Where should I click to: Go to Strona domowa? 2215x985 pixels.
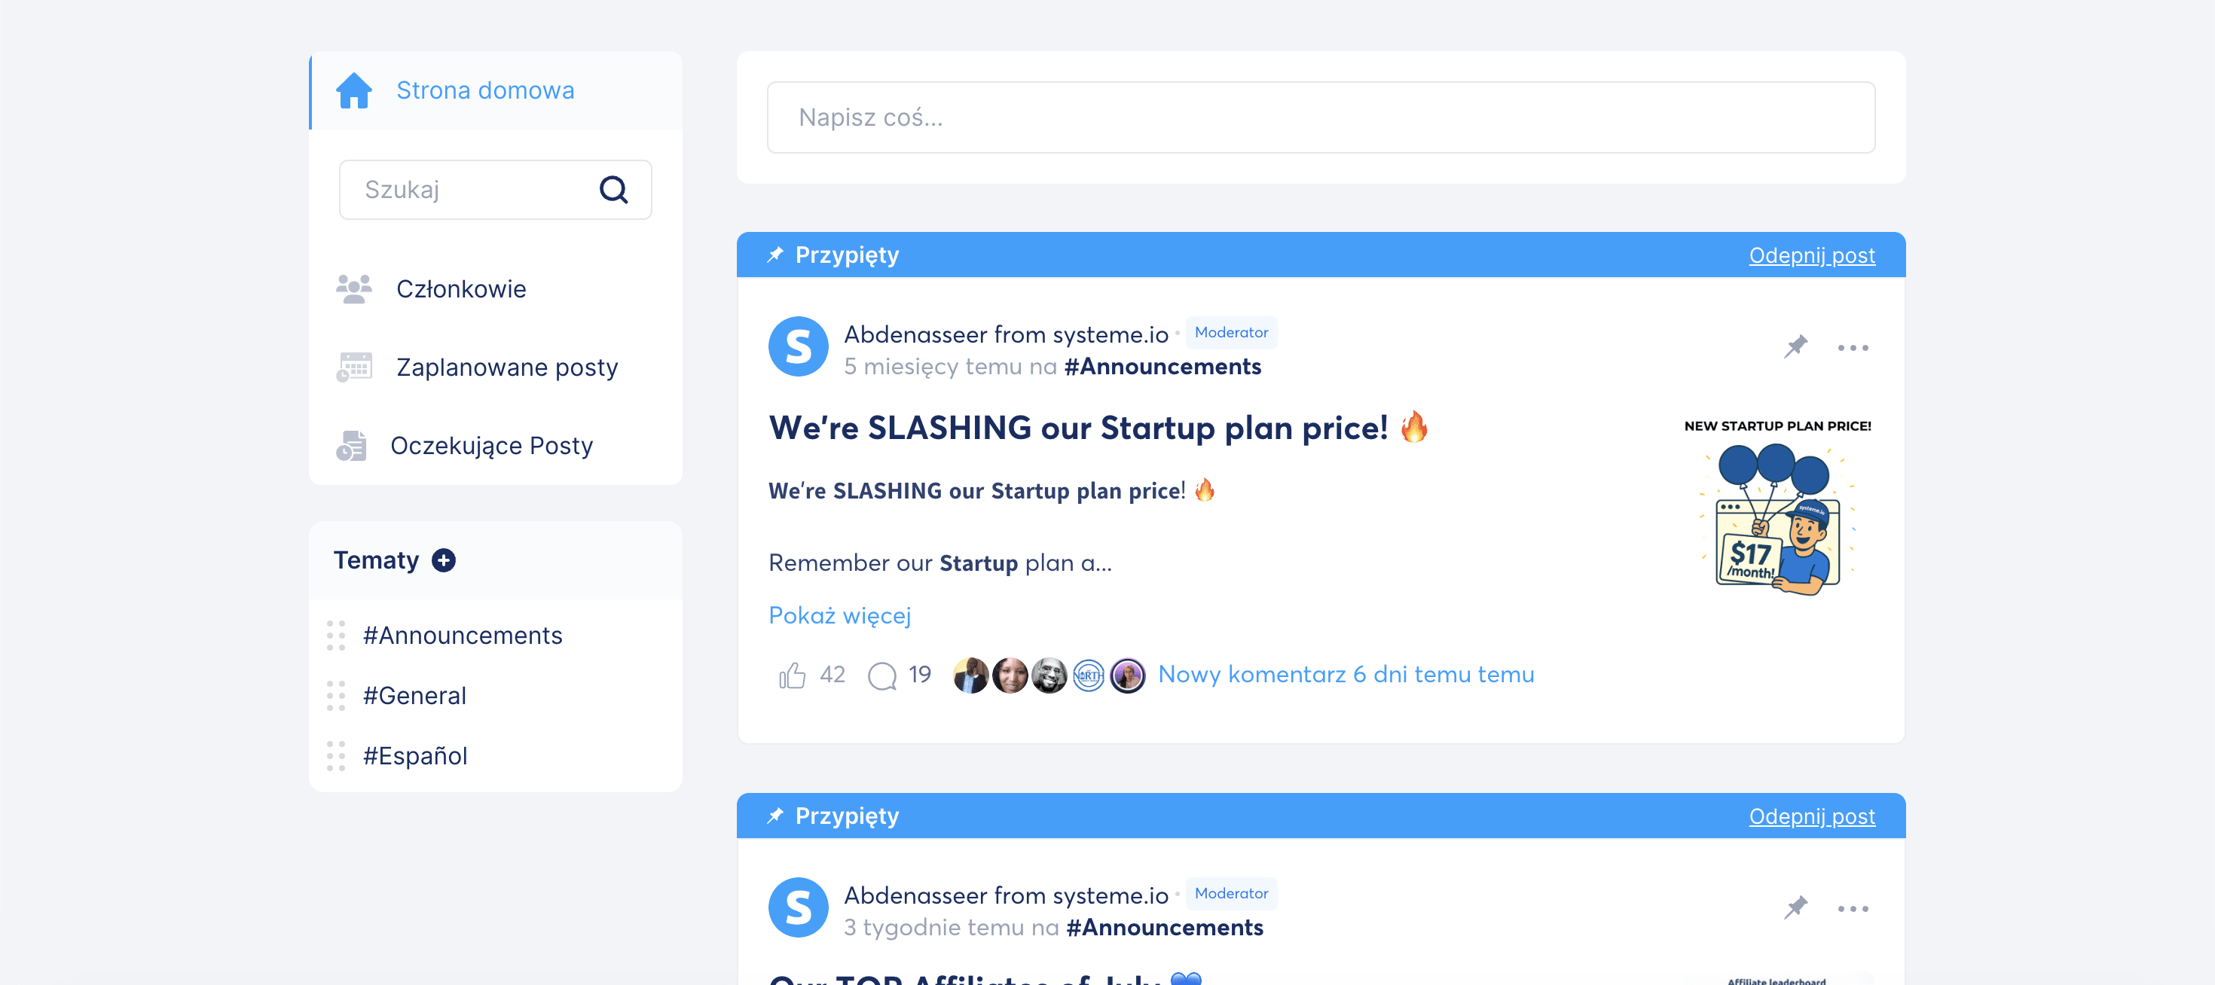tap(485, 90)
